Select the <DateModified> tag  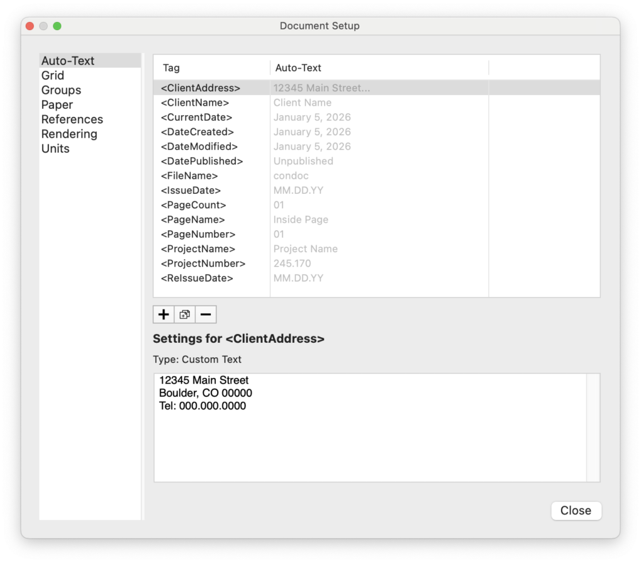[199, 146]
